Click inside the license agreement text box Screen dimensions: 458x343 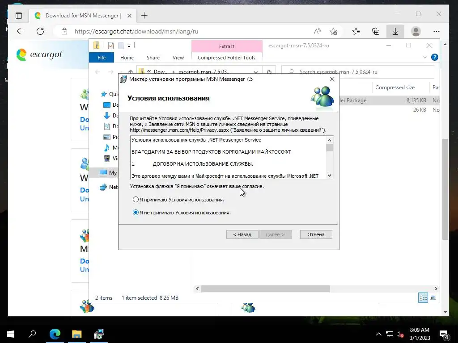point(229,158)
